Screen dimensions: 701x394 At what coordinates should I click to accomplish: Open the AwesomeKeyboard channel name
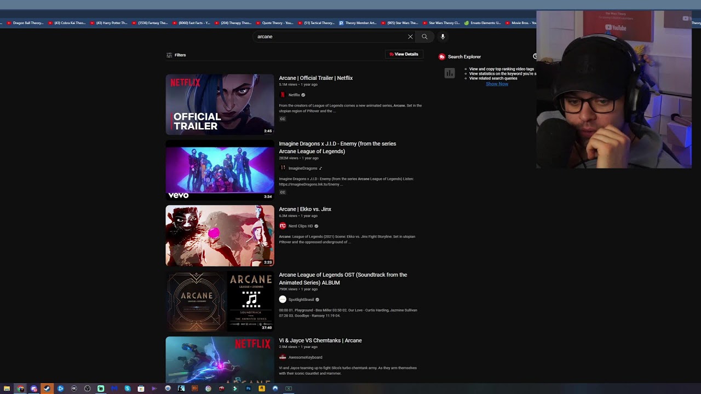[x=305, y=357]
